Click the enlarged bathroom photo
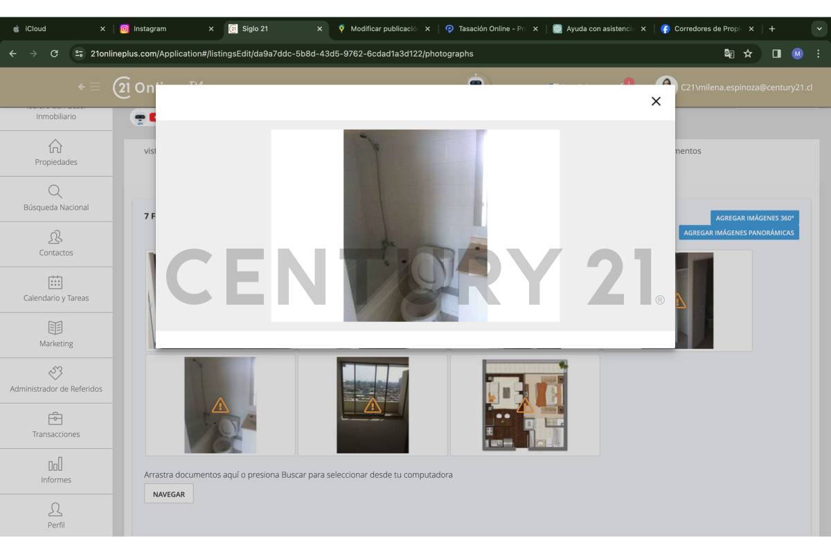The width and height of the screenshot is (831, 554). tap(415, 225)
